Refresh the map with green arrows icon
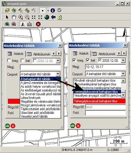 coord(60,17)
